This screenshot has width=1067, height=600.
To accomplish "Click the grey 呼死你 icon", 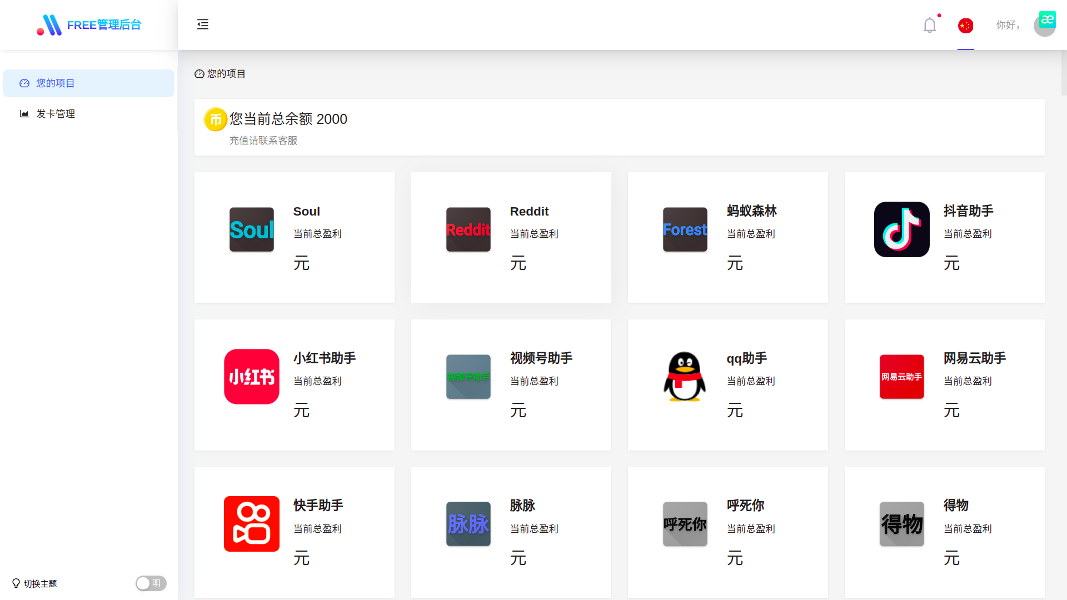I will point(685,524).
